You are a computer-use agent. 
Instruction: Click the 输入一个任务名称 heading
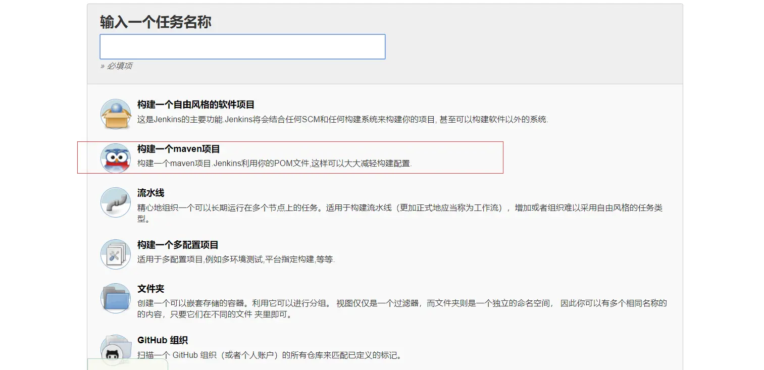(156, 22)
